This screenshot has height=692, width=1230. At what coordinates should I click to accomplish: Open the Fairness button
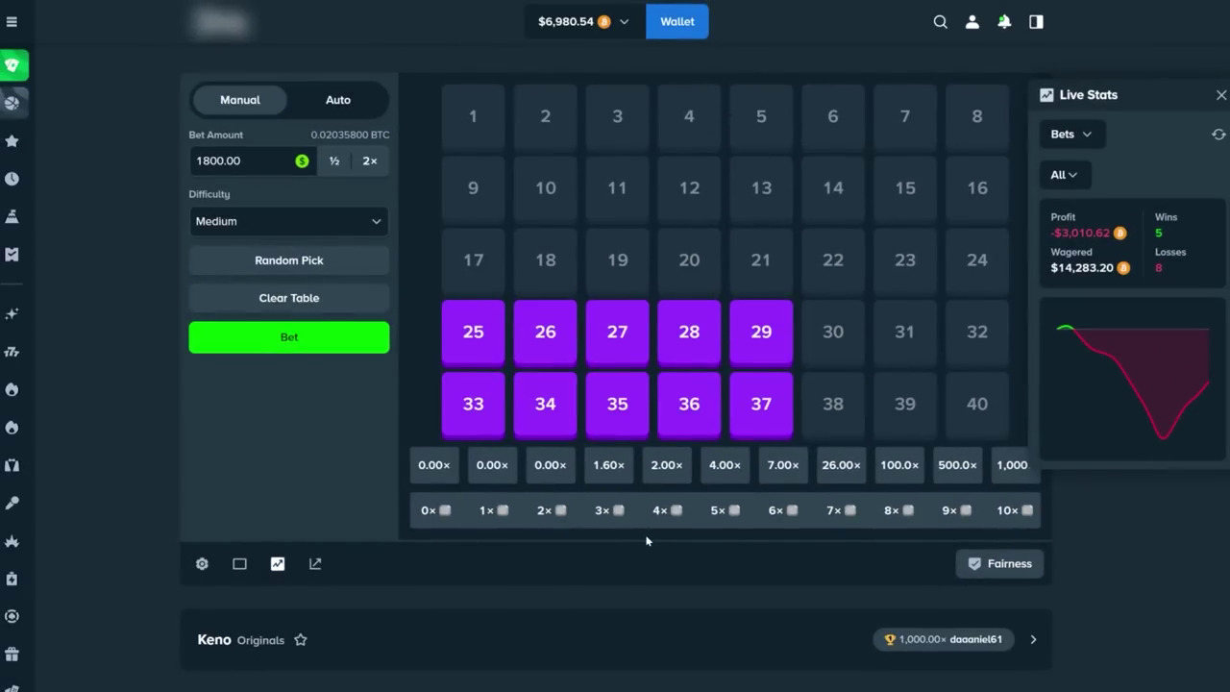point(999,564)
